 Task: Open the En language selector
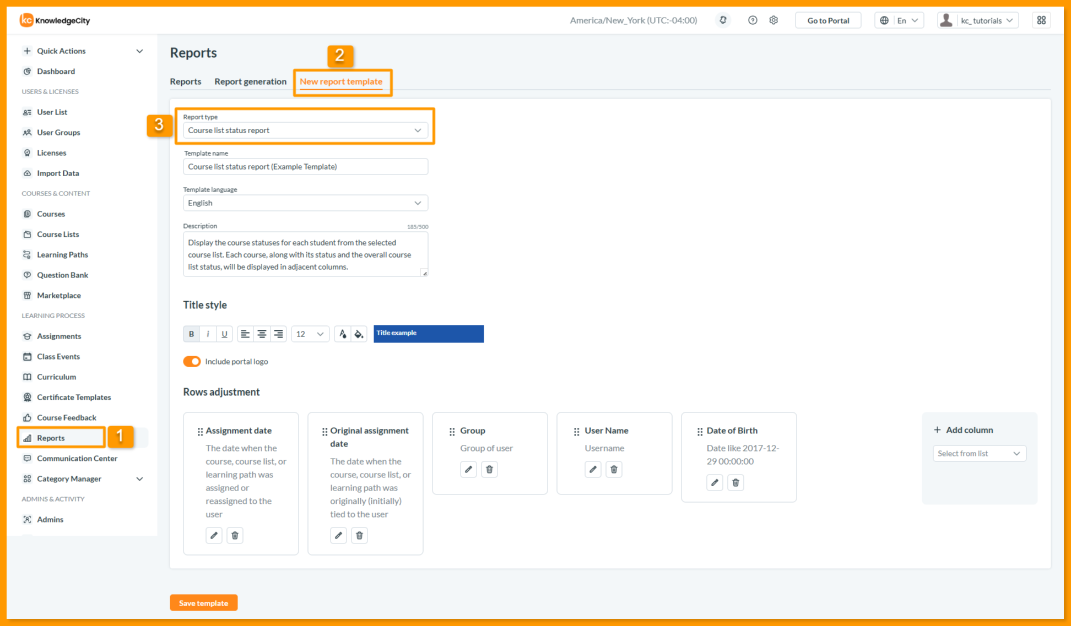[x=899, y=20]
